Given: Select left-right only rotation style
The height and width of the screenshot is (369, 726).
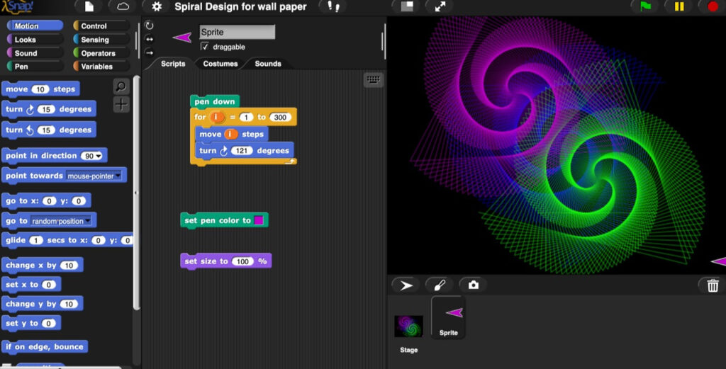Looking at the screenshot, I should point(149,39).
